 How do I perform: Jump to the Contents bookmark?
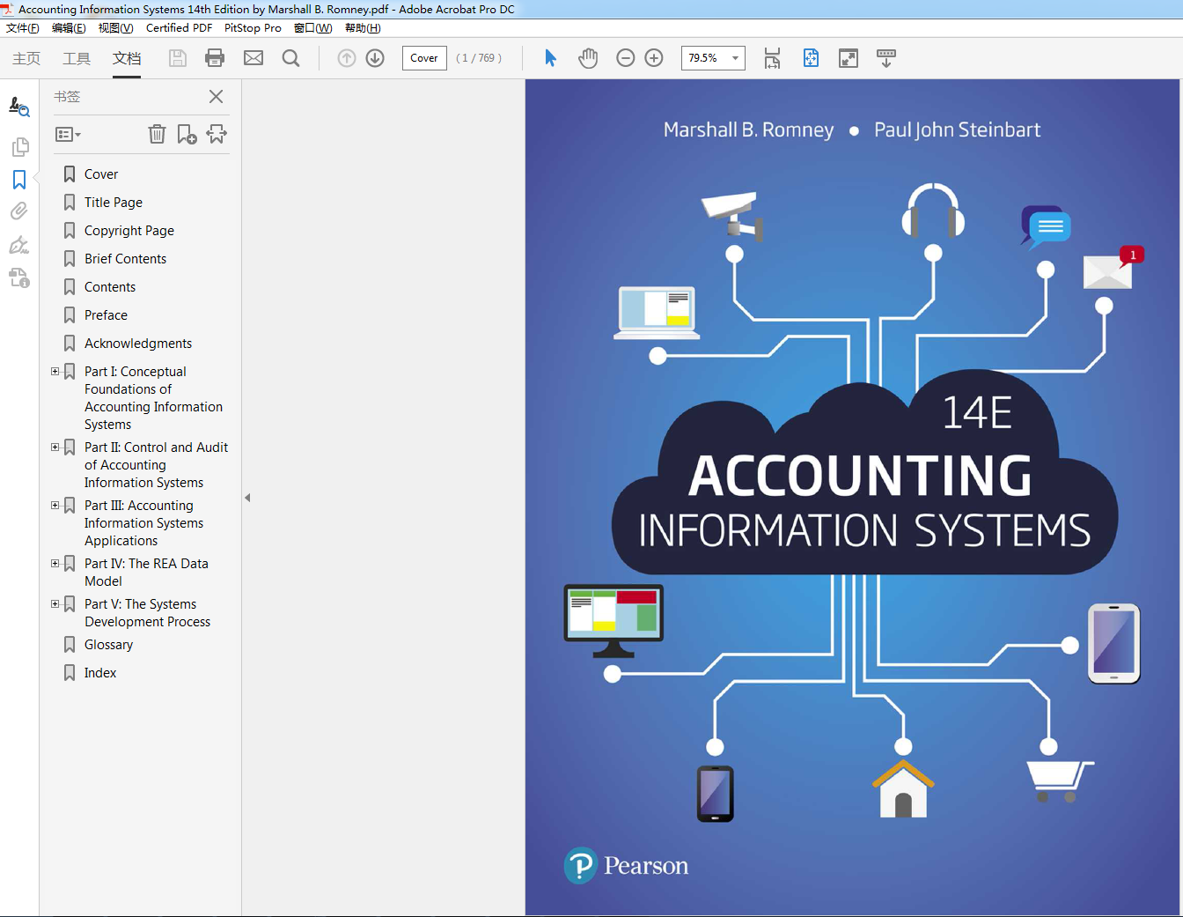[x=110, y=287]
